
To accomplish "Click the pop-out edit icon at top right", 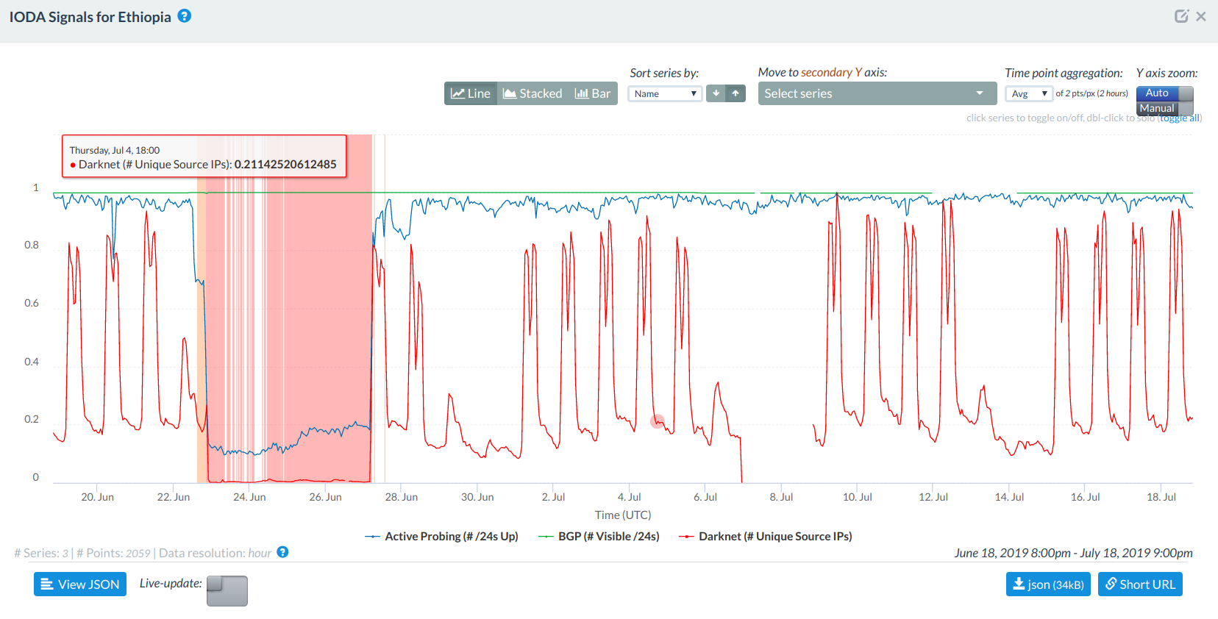I will point(1181,16).
